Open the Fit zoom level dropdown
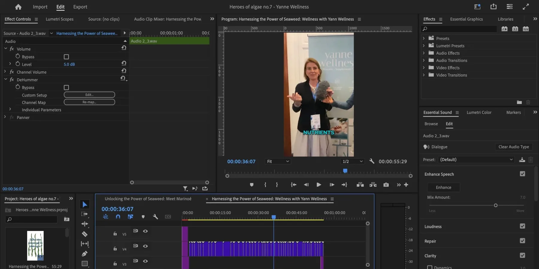The image size is (539, 269). point(278,161)
